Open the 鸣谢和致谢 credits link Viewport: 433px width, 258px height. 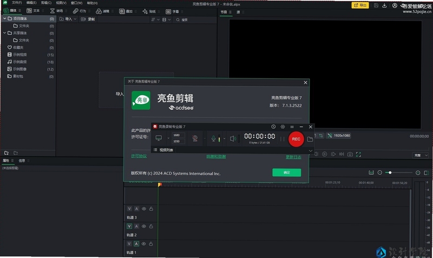click(x=216, y=156)
